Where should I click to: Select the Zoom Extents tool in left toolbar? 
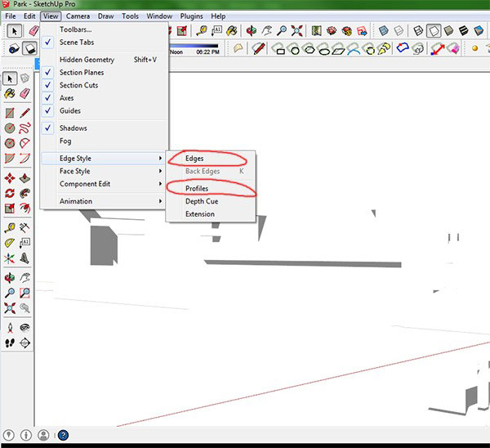(10, 308)
